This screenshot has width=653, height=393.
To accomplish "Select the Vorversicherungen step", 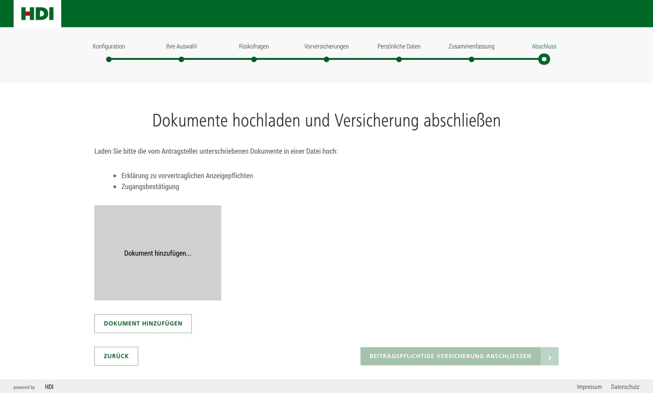I will (326, 46).
